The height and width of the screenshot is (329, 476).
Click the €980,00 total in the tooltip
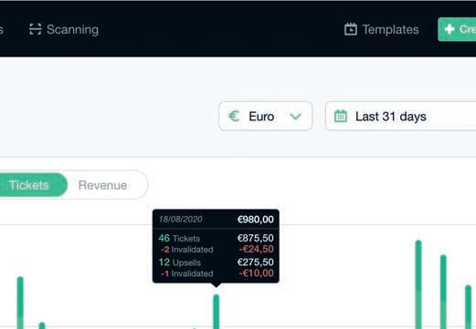255,219
